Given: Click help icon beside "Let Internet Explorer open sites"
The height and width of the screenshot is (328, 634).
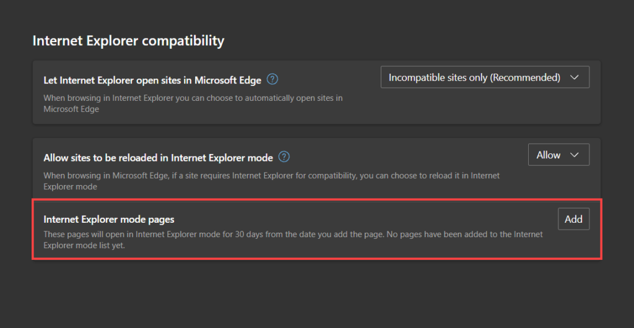Looking at the screenshot, I should click(272, 79).
